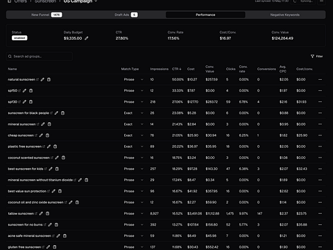
Task: Sort by Cost column header
Action: tap(191, 69)
